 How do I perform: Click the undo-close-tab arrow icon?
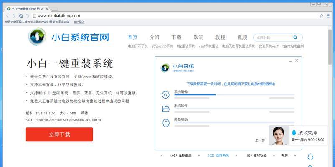tap(28, 16)
